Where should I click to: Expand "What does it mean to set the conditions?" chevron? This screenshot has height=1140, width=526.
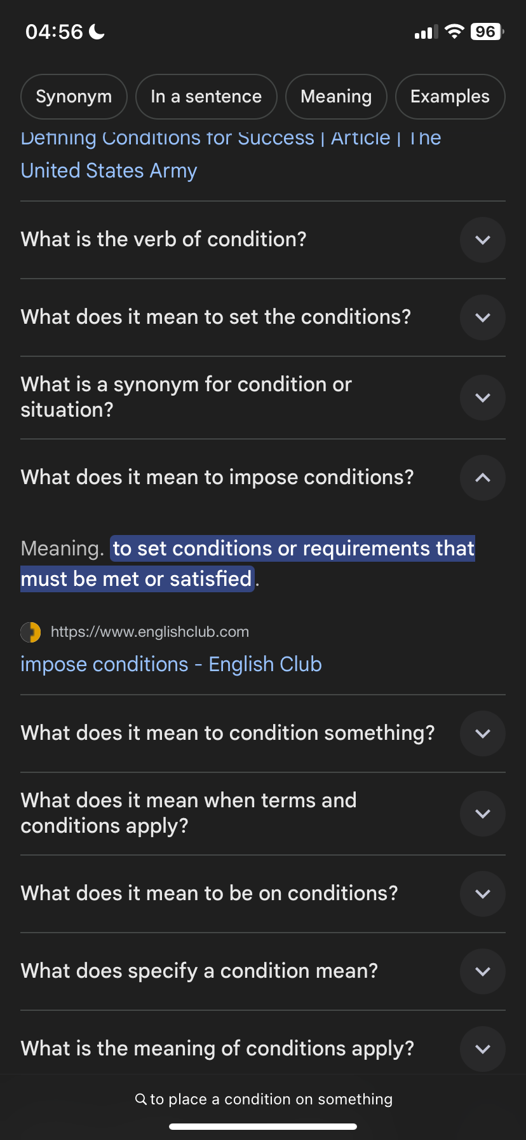pos(483,317)
